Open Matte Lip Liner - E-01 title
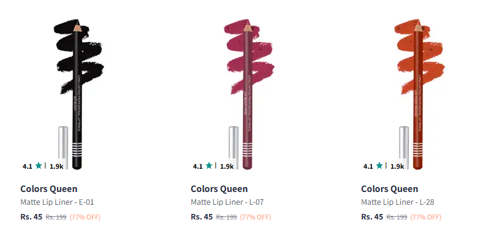Image resolution: width=483 pixels, height=247 pixels. point(57,202)
